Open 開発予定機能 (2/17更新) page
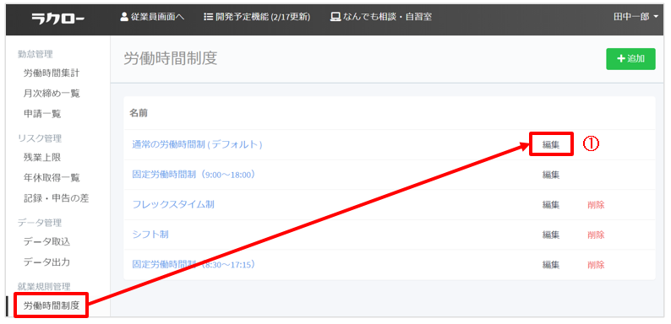 pos(263,17)
